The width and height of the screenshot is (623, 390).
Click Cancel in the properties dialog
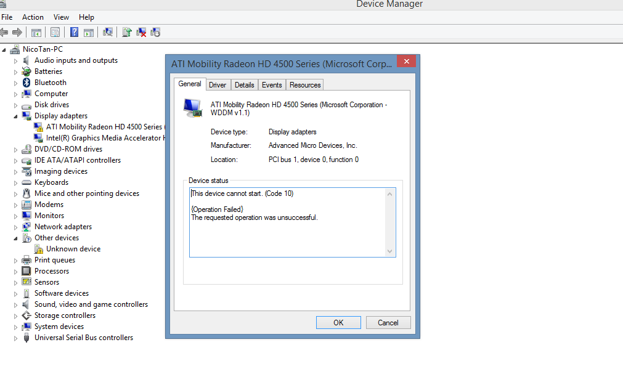click(388, 322)
